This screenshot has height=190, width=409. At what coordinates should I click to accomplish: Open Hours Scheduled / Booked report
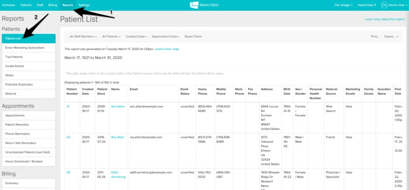pyautogui.click(x=29, y=161)
